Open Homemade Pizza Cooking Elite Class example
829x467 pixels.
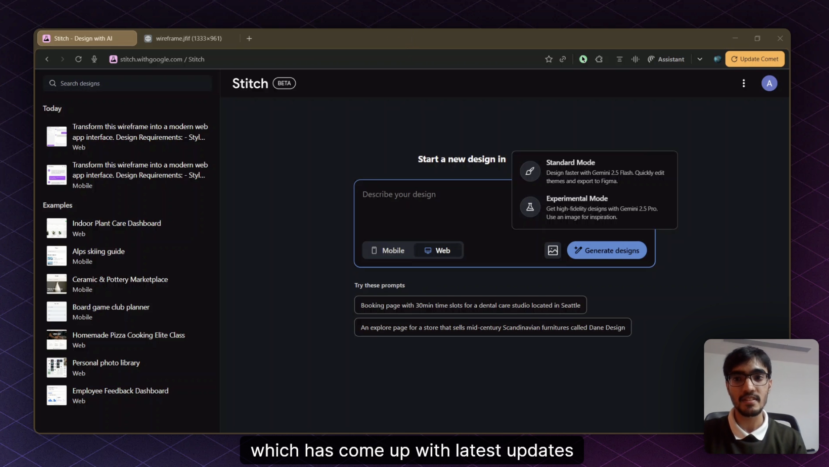[127, 340]
